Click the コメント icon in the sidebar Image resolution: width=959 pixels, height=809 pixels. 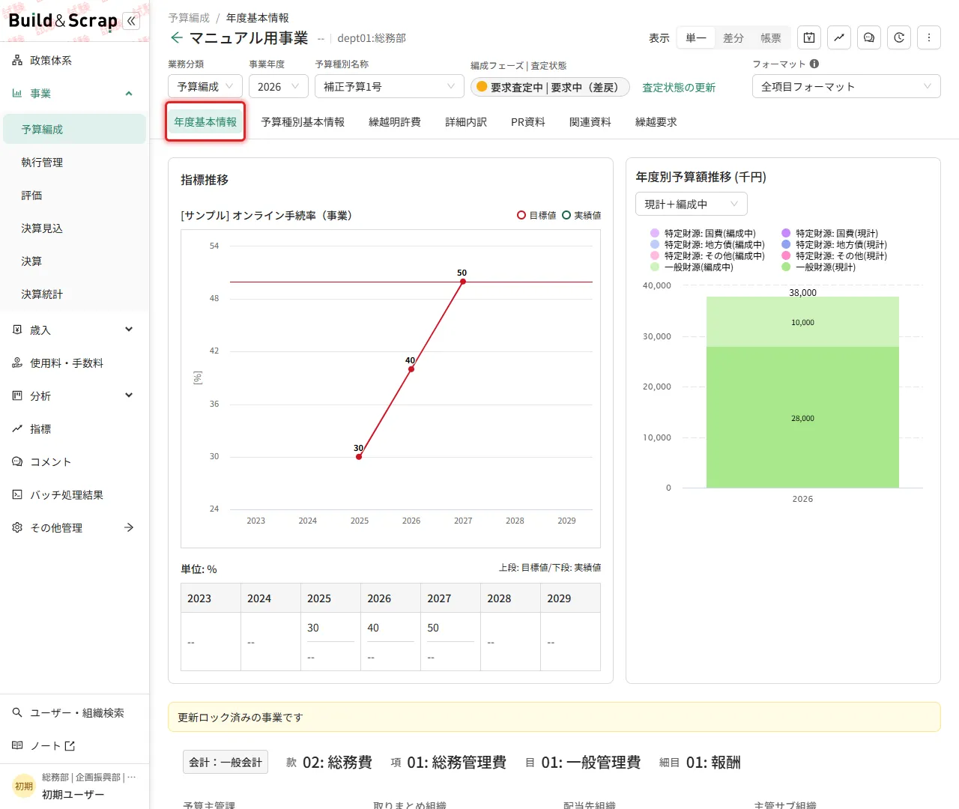tap(17, 462)
